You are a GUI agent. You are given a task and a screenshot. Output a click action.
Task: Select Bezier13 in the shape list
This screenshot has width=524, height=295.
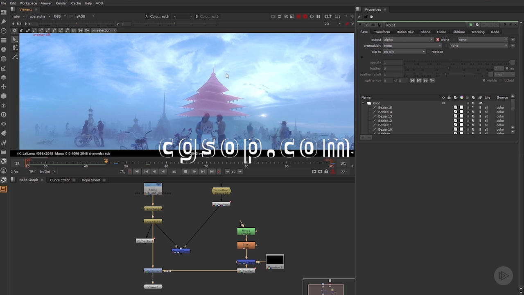click(385, 116)
